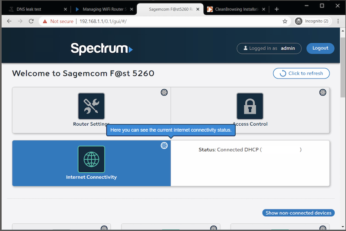The width and height of the screenshot is (346, 231).
Task: Click the gear icon on Router Settings card
Action: pos(164,92)
